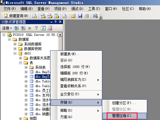Select the dbo.本月 table row

point(43,95)
